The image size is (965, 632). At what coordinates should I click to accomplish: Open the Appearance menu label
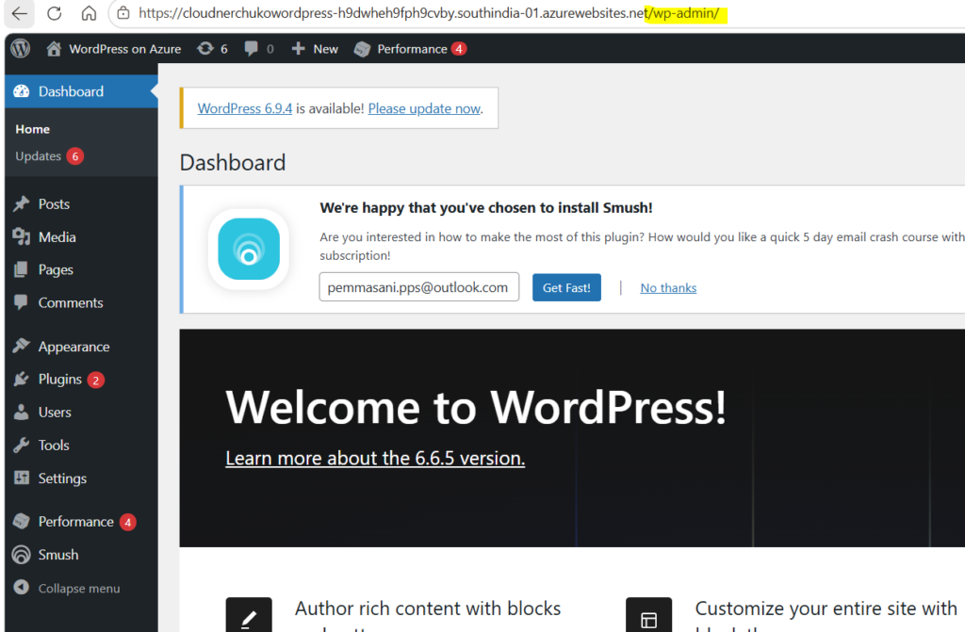tap(74, 347)
